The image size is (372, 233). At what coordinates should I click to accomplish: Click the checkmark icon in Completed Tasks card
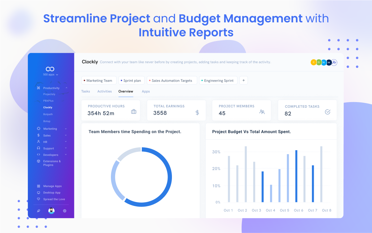point(327,112)
